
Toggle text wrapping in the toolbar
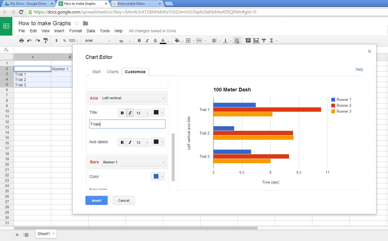pos(237,40)
